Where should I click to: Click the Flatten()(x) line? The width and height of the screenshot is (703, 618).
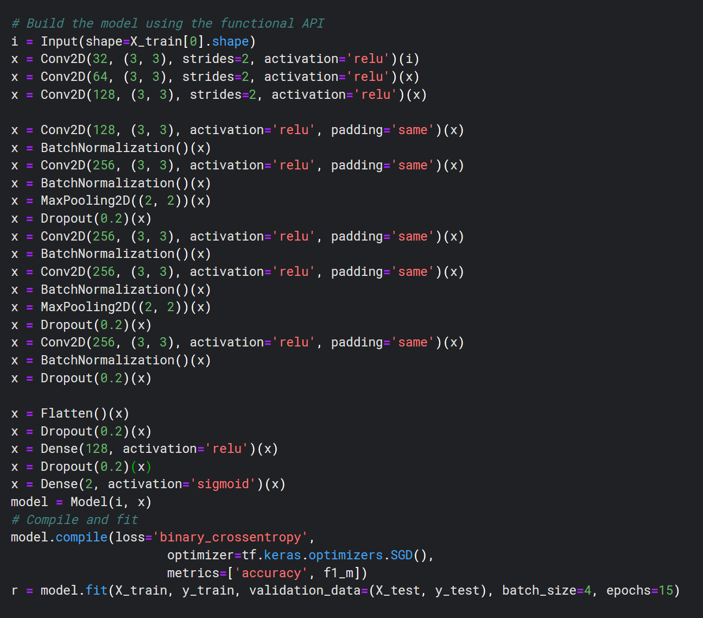(x=71, y=413)
